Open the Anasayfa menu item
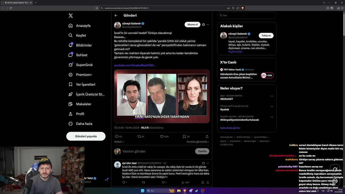The image size is (345, 194). [x=80, y=26]
